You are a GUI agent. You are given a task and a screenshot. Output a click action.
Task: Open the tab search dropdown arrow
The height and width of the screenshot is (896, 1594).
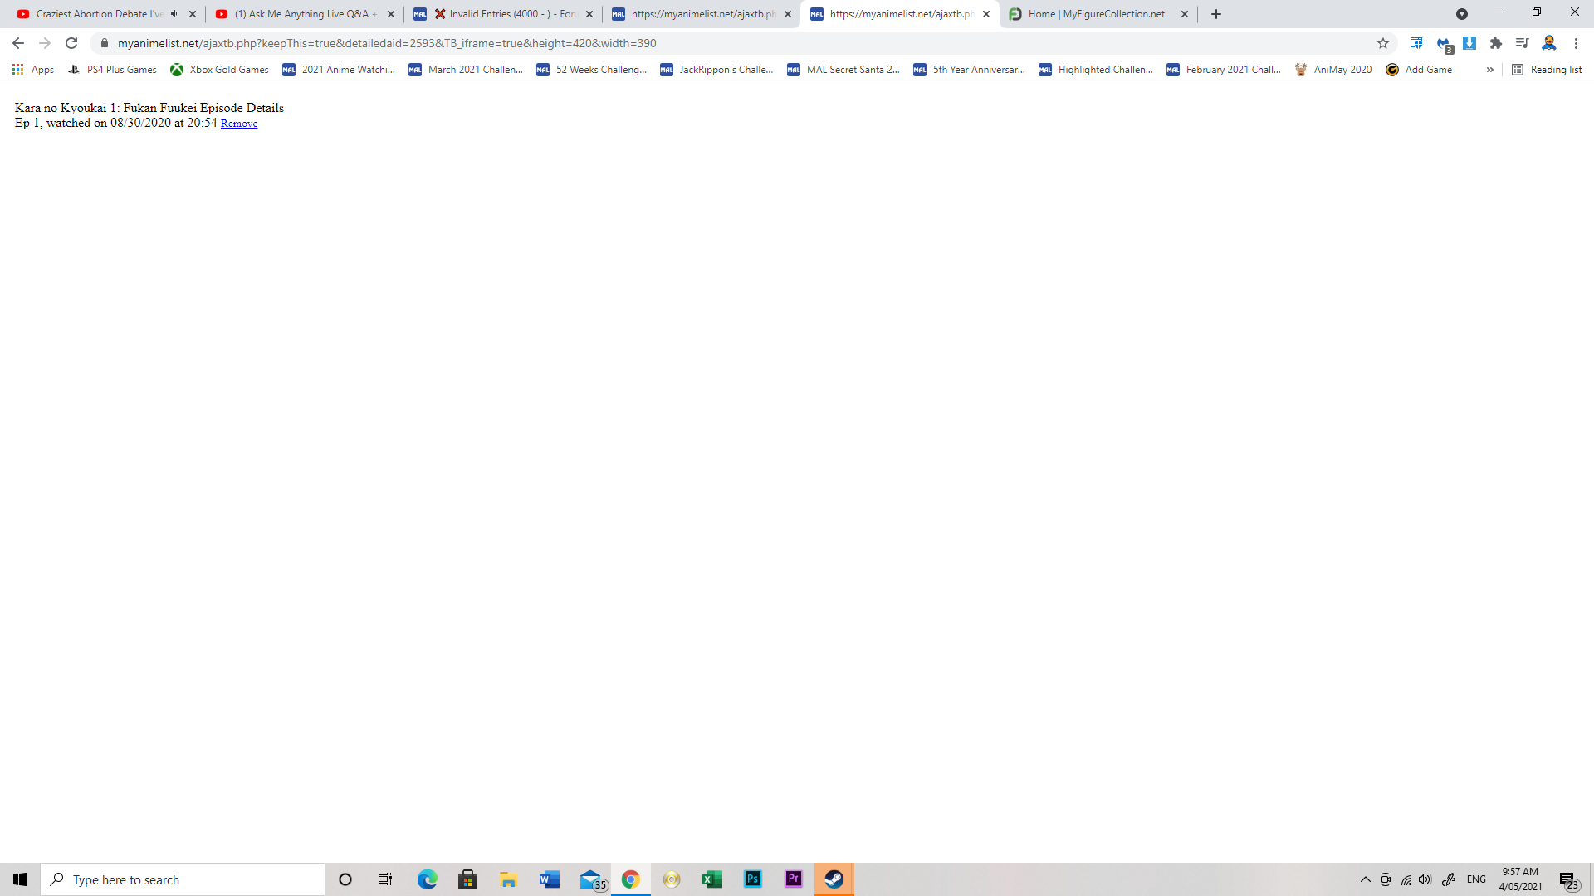[1462, 14]
